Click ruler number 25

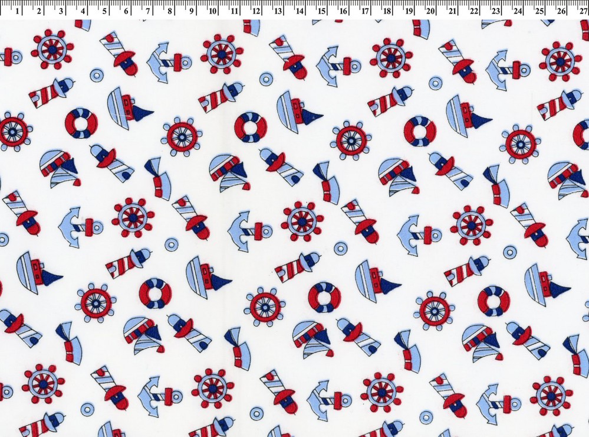click(x=539, y=11)
